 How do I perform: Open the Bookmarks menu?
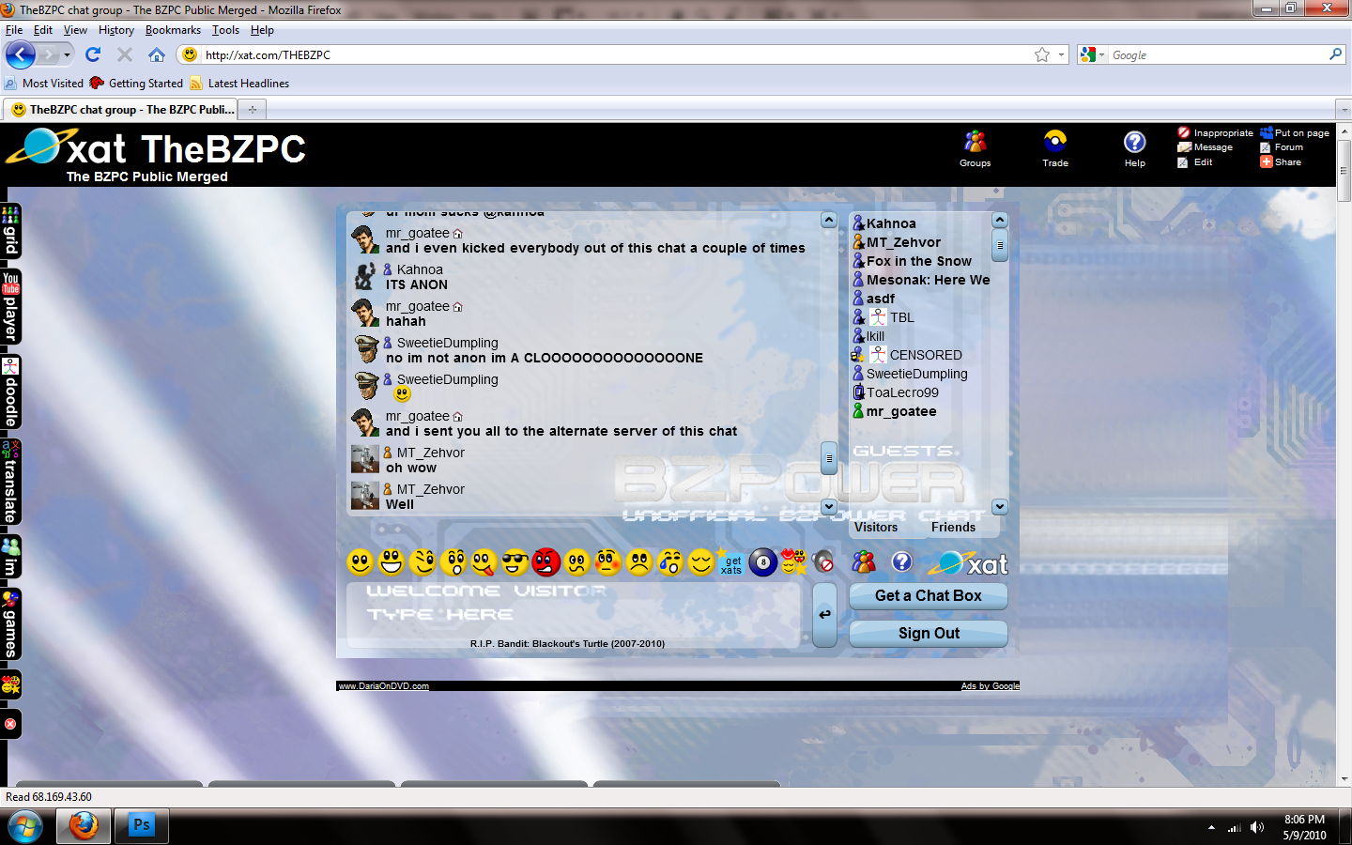[173, 30]
